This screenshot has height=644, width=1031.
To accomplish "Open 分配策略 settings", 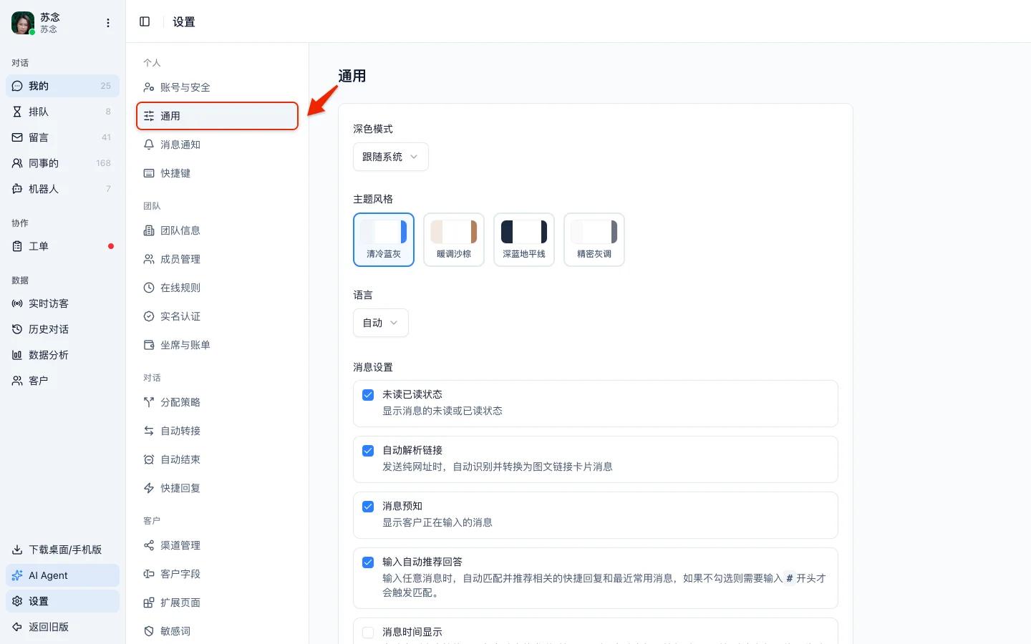I will click(x=217, y=402).
